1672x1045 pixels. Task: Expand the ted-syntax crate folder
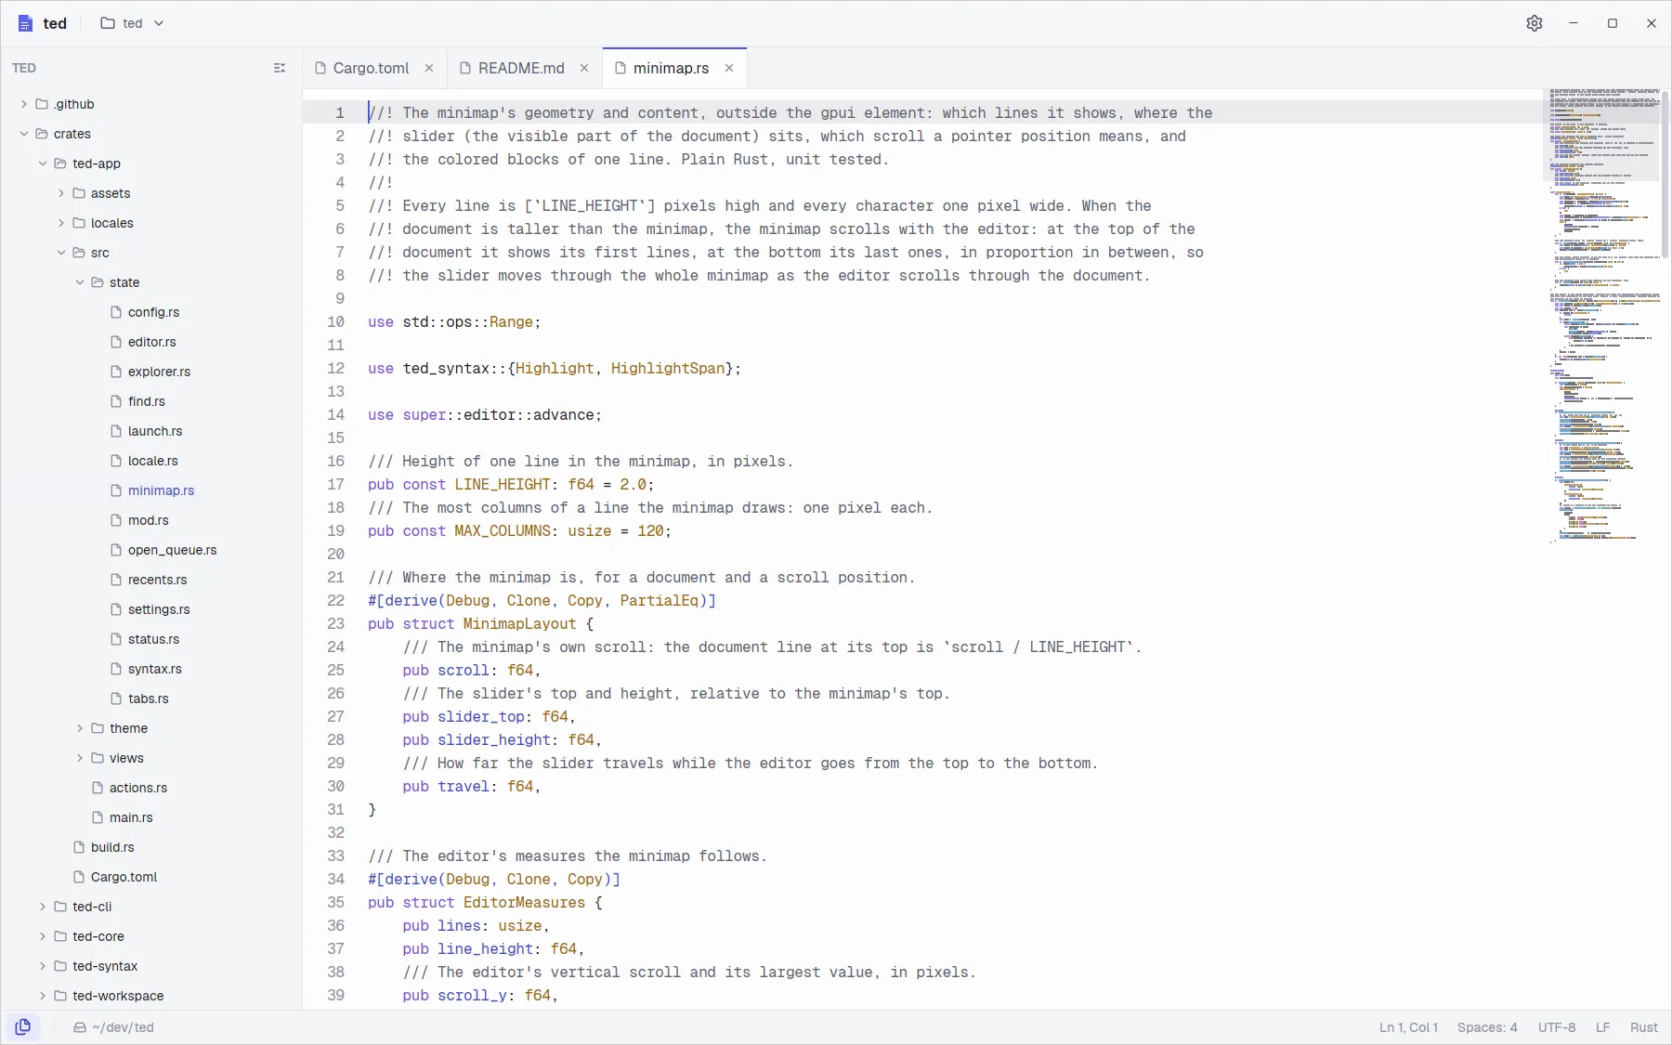(151, 966)
